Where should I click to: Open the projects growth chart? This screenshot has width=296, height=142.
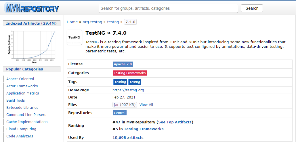click(32, 47)
